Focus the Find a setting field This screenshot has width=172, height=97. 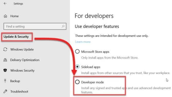(35, 26)
